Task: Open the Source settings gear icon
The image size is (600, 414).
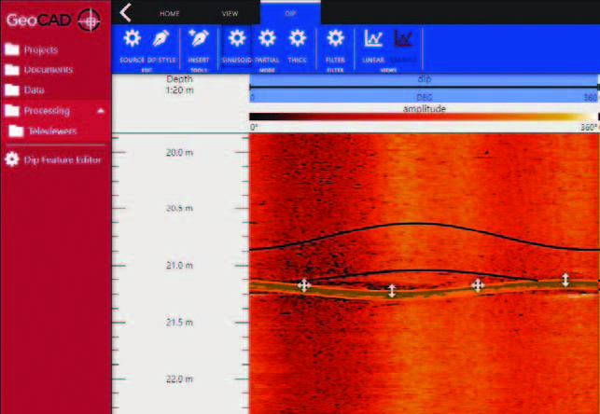Action: tap(132, 38)
